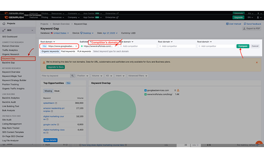Image resolution: width=264 pixels, height=158 pixels.
Task: Click the Upgrade button in the top bar
Action: point(238,17)
